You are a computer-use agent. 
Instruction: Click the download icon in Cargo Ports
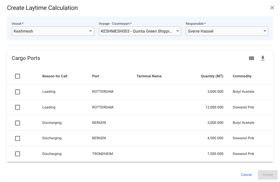coord(263,58)
